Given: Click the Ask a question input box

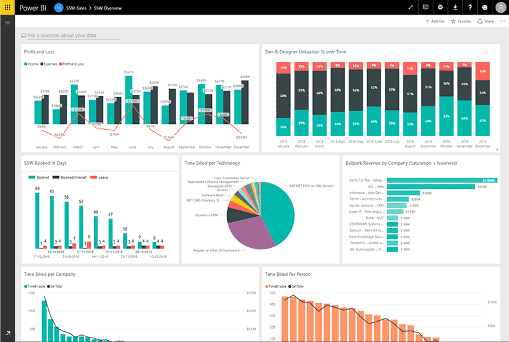Looking at the screenshot, I should pos(70,36).
